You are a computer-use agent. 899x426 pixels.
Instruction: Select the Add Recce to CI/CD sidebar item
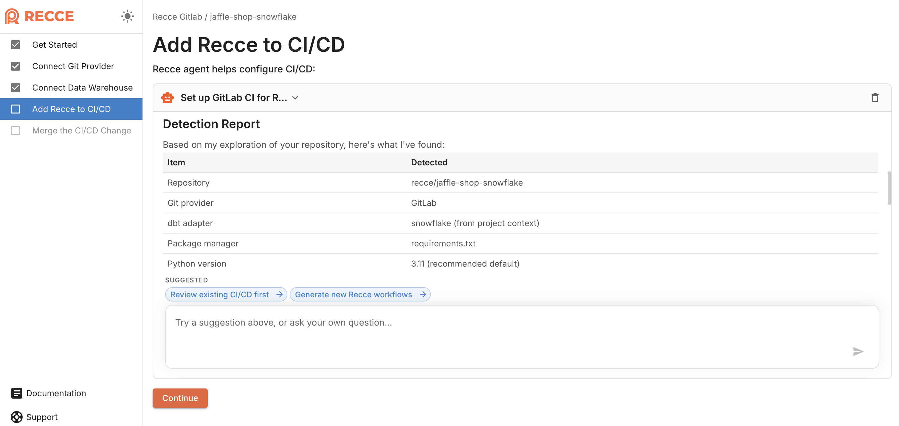pyautogui.click(x=71, y=109)
